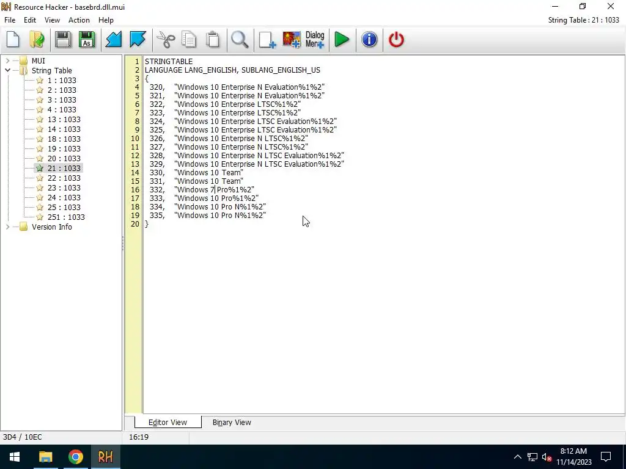626x469 pixels.
Task: Open Google Chrome from the taskbar
Action: pyautogui.click(x=75, y=457)
